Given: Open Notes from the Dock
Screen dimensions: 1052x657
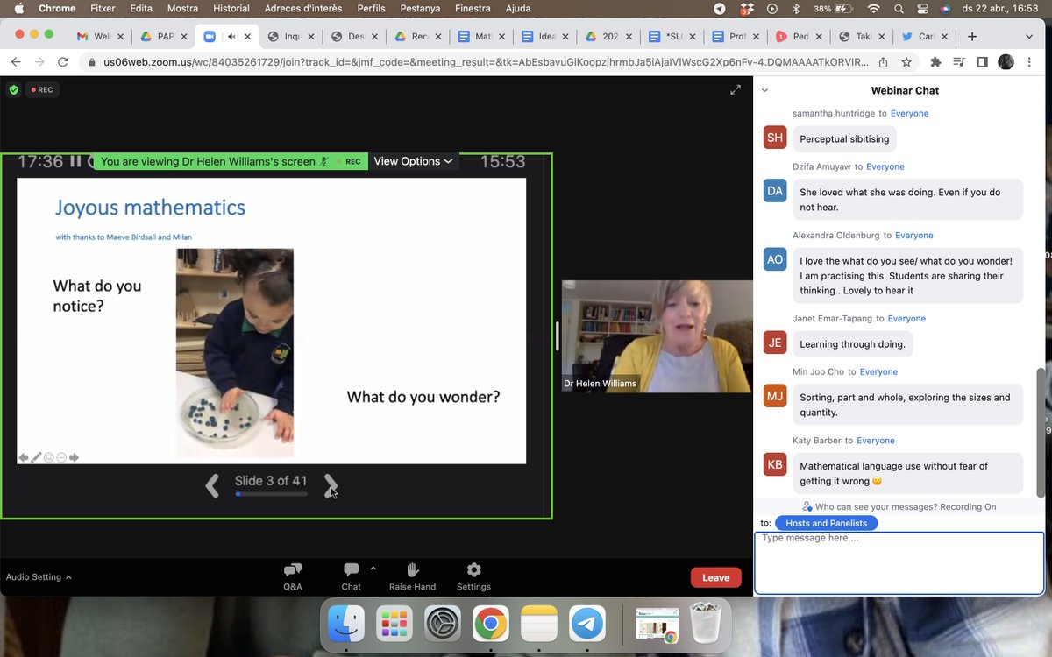Looking at the screenshot, I should tap(539, 625).
